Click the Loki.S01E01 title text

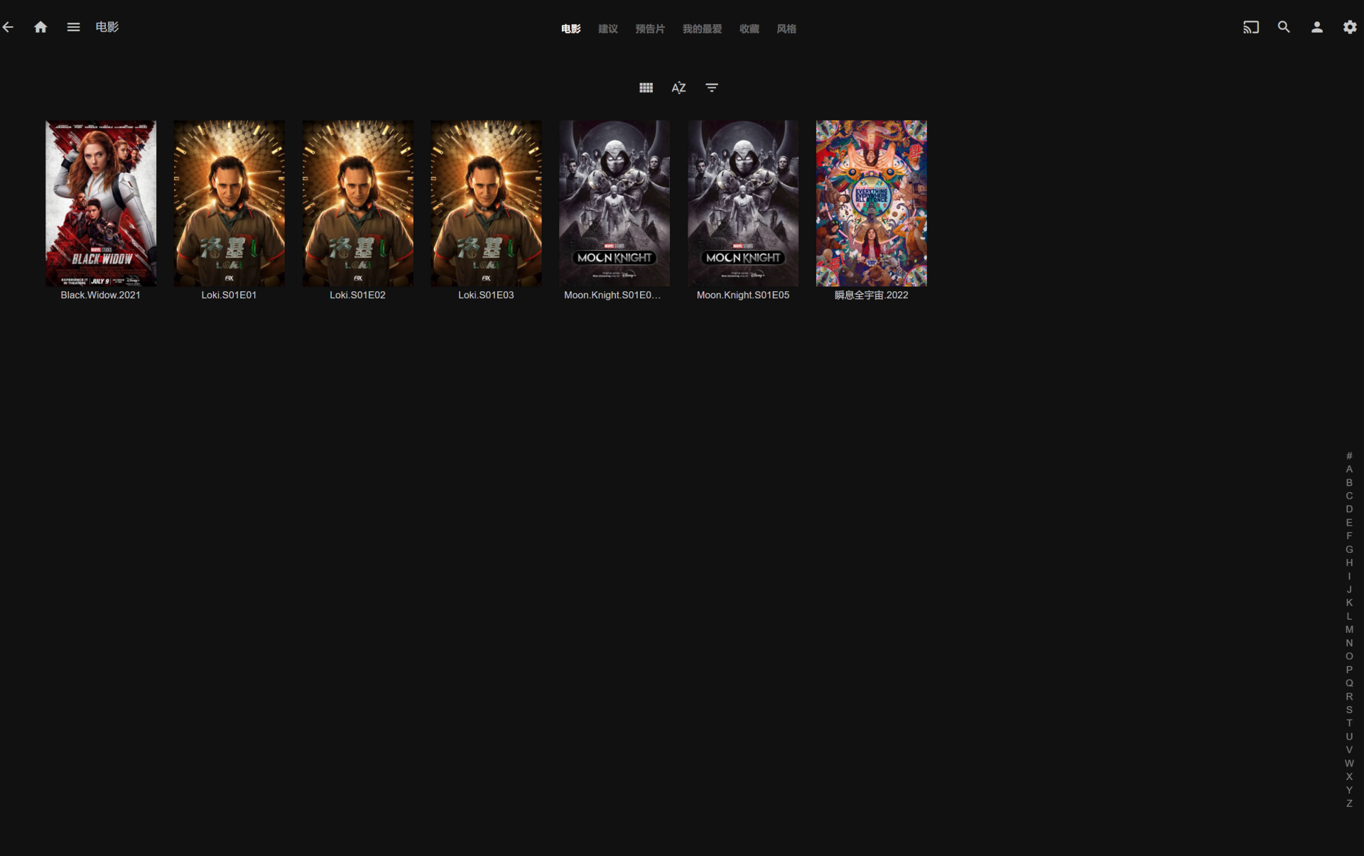click(229, 295)
